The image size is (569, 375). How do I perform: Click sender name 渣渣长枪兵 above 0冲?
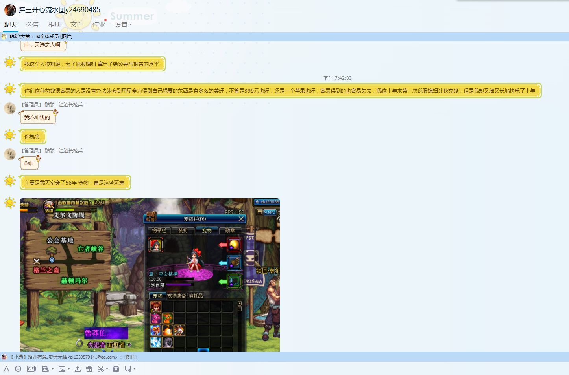71,150
